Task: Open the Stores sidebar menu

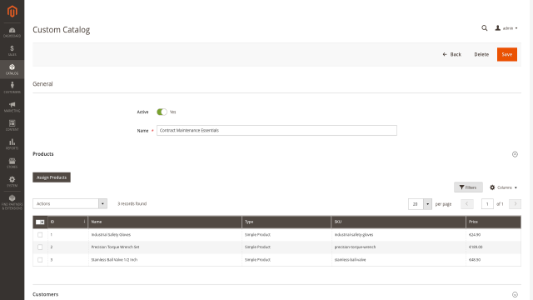Action: click(12, 163)
